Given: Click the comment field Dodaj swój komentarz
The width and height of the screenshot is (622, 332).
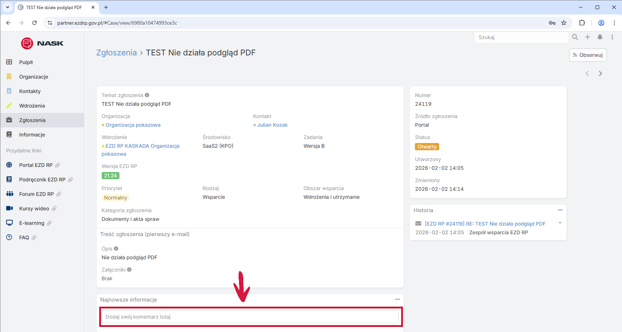Looking at the screenshot, I should [x=250, y=317].
